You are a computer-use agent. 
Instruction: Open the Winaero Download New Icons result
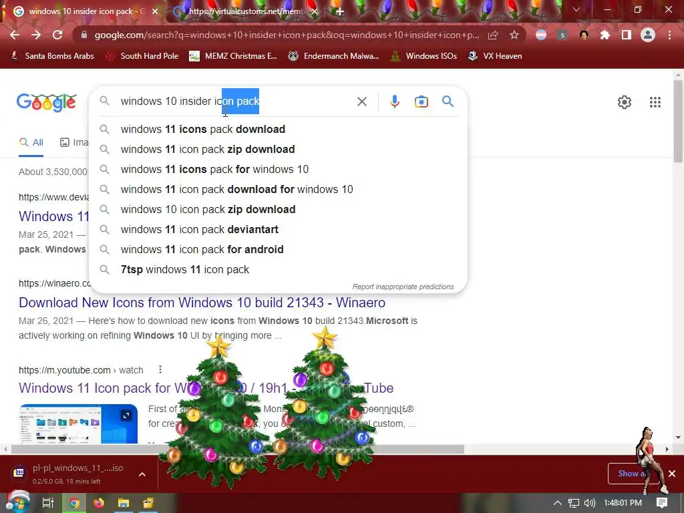(x=202, y=303)
